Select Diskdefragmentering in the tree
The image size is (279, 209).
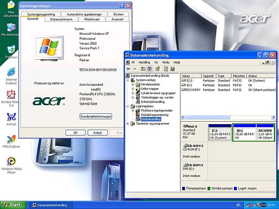click(x=155, y=115)
